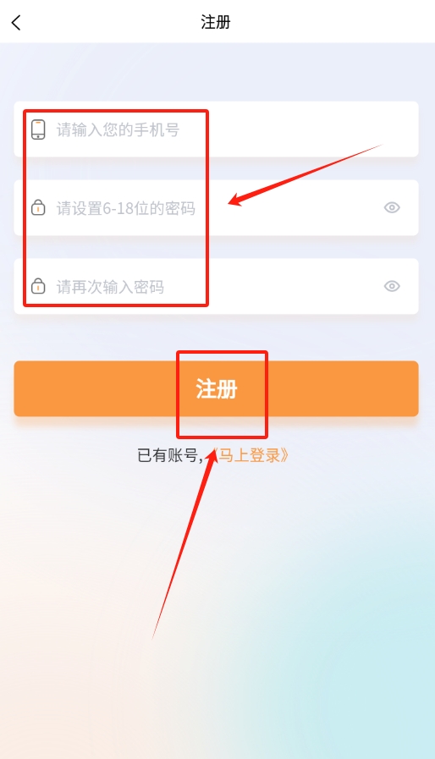Submit registration with the 注册 button label
Image resolution: width=435 pixels, height=759 pixels.
point(217,388)
